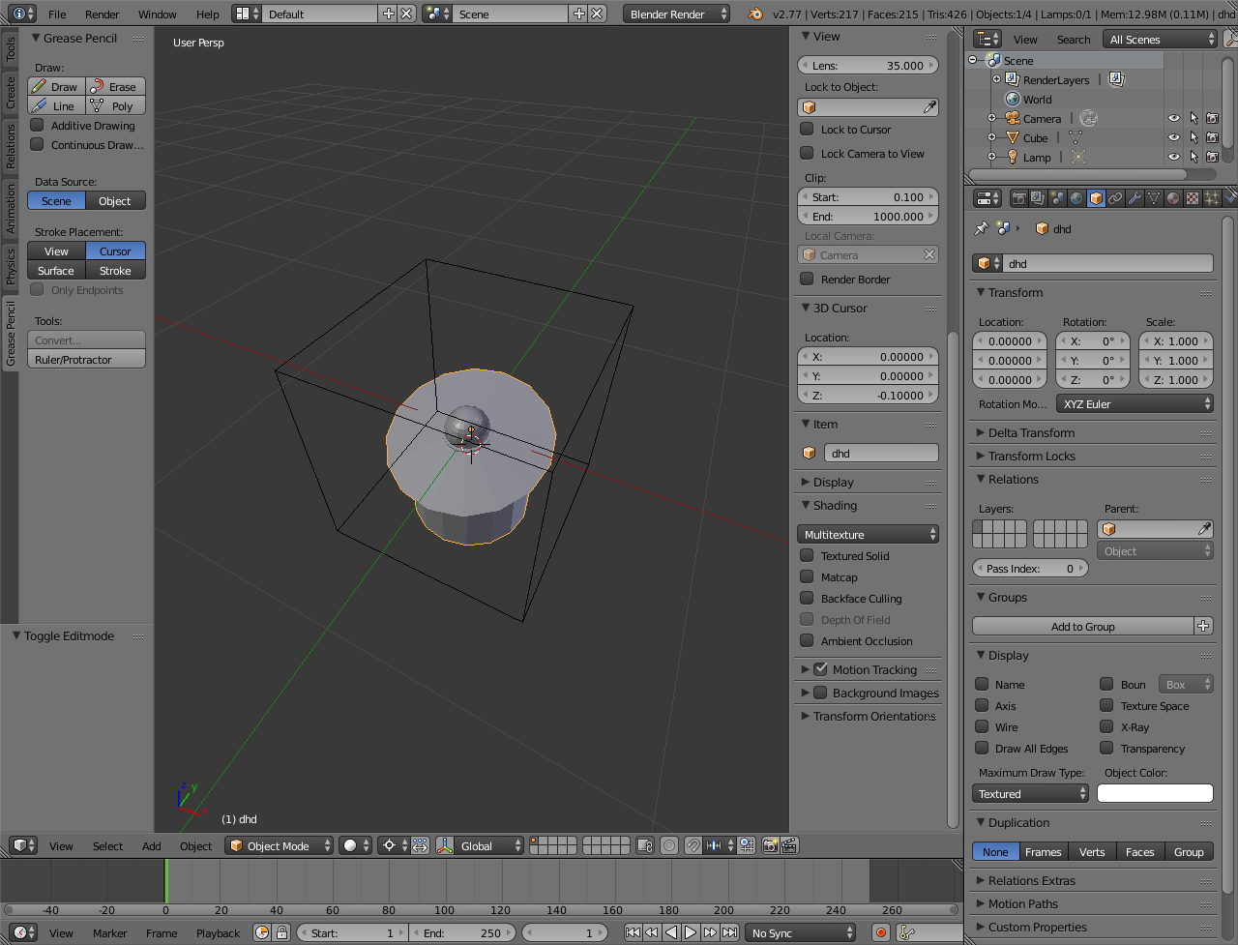Image resolution: width=1238 pixels, height=945 pixels.
Task: Open the Constraints tab chain-link icon
Action: coord(1115,198)
